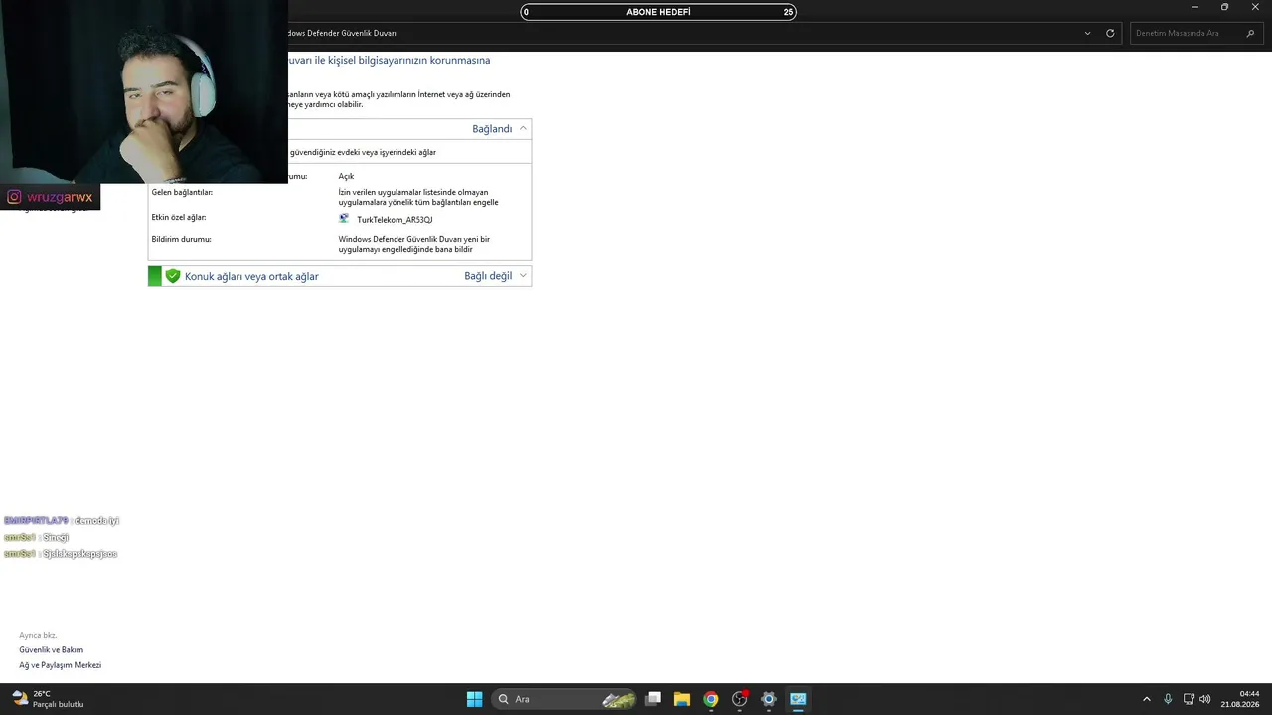The width and height of the screenshot is (1272, 715).
Task: Open Task View from the taskbar
Action: pyautogui.click(x=653, y=699)
